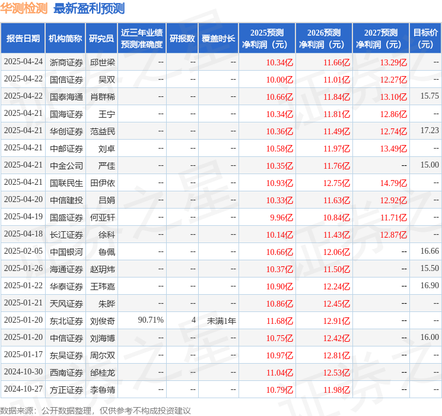Click researcher name 李鲁靖
Viewport: 442px width, 416px height.
tap(103, 390)
